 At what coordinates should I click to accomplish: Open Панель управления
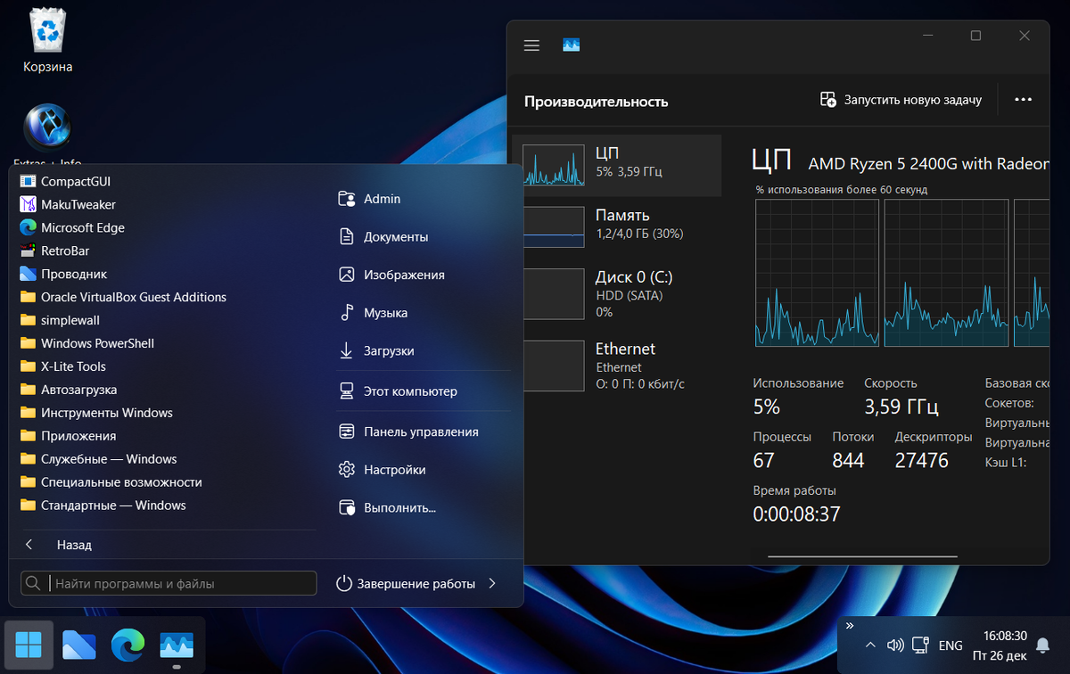pos(408,432)
